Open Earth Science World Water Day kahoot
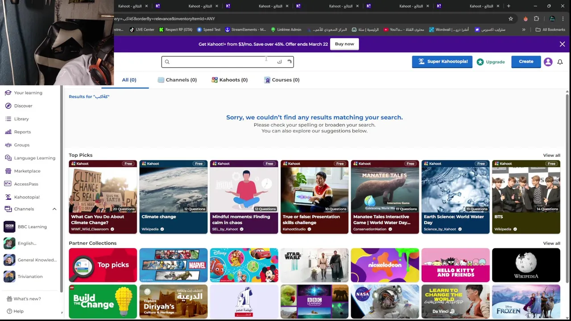 455,197
